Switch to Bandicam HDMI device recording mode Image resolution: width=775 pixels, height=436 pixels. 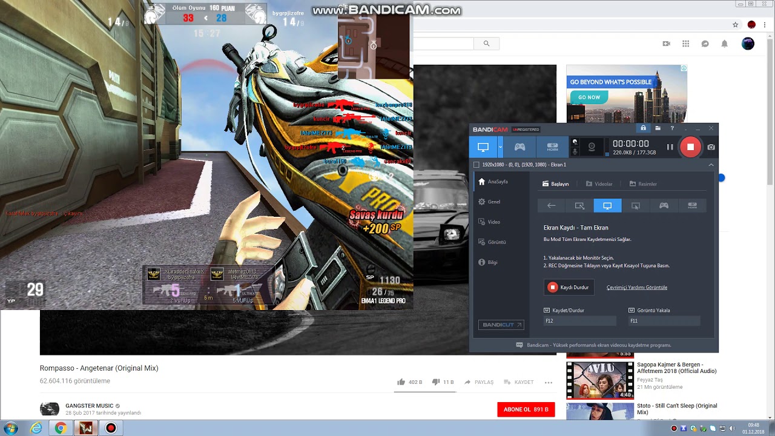coord(552,147)
